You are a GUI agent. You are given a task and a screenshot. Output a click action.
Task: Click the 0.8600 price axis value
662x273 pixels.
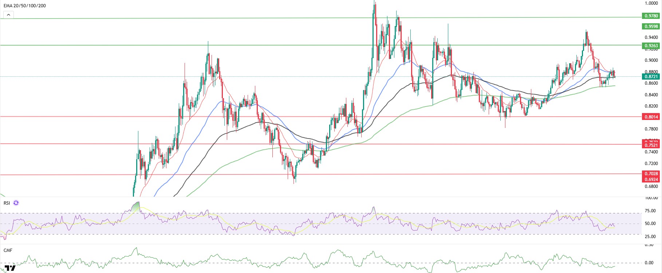point(651,83)
